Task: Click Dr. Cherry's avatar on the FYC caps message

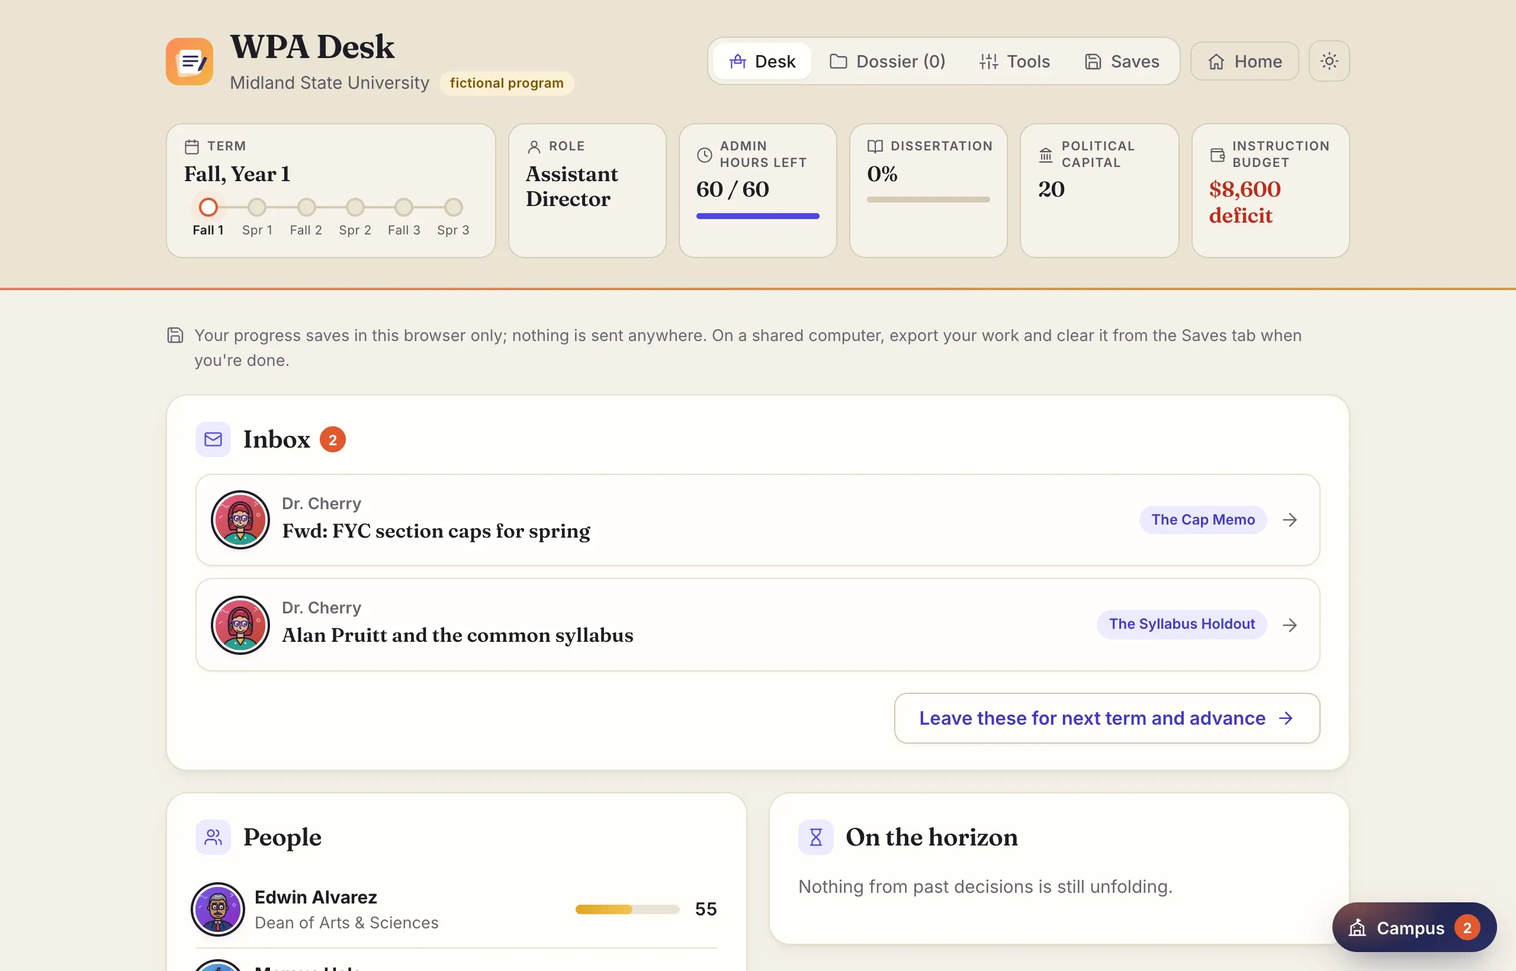Action: tap(240, 520)
